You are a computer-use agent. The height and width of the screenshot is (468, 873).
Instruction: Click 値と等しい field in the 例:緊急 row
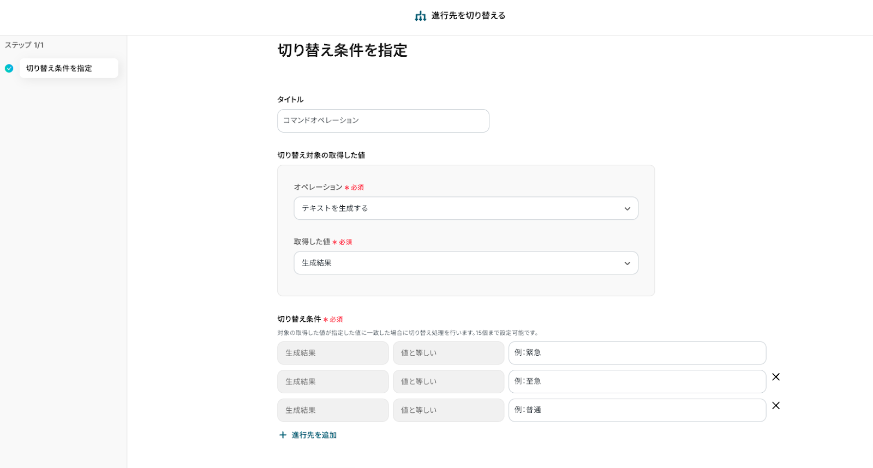point(449,353)
